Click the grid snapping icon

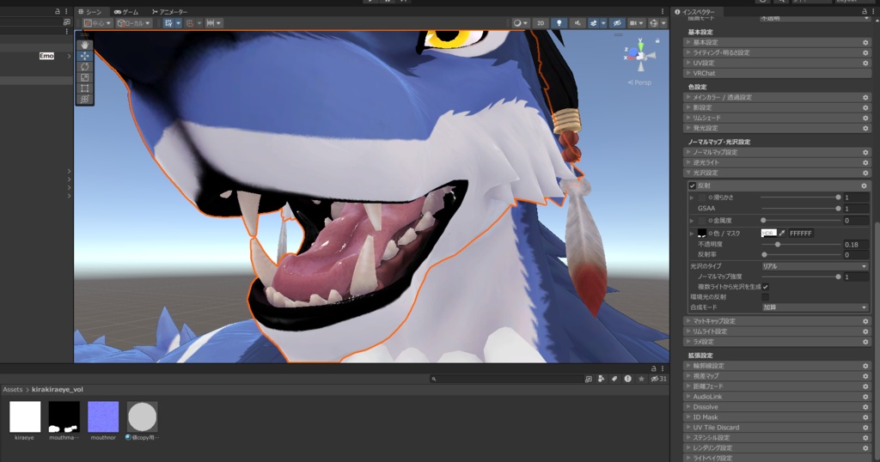tap(168, 23)
